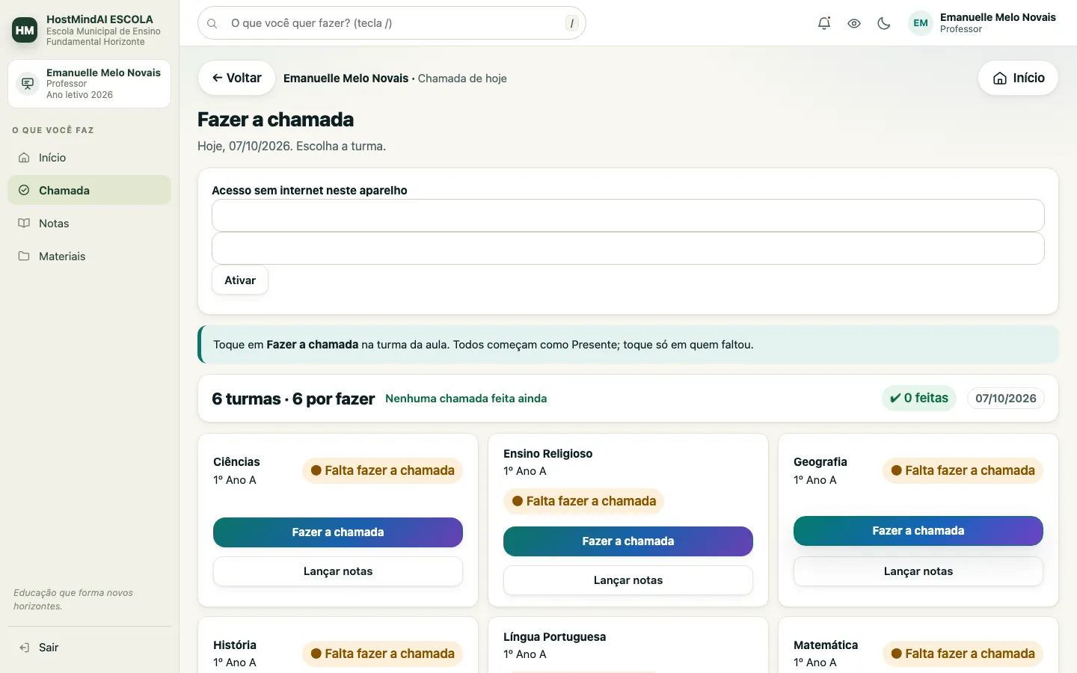Image resolution: width=1077 pixels, height=673 pixels.
Task: Go to Início in the sidebar
Action: 90,158
